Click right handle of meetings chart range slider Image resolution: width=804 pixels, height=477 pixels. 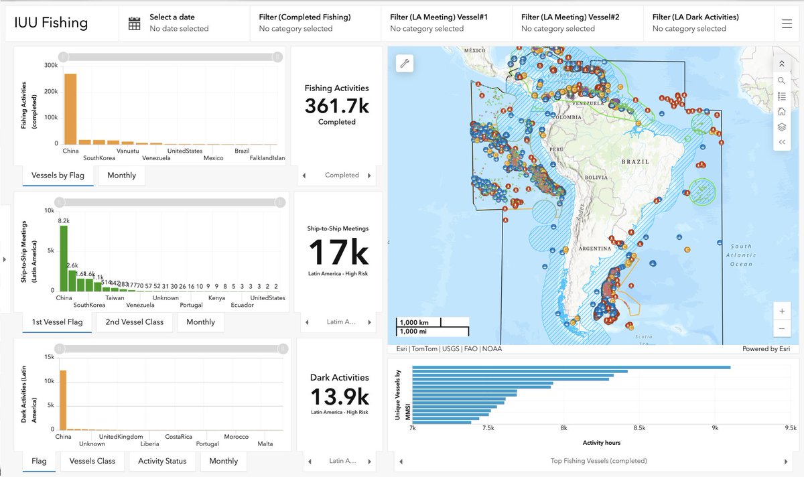tap(281, 202)
